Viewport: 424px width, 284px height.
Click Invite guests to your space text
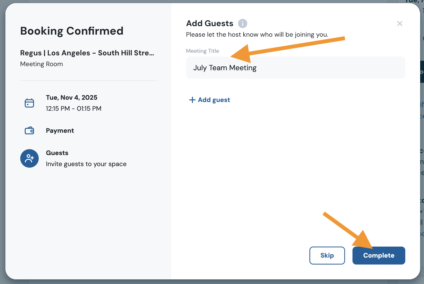coord(86,164)
